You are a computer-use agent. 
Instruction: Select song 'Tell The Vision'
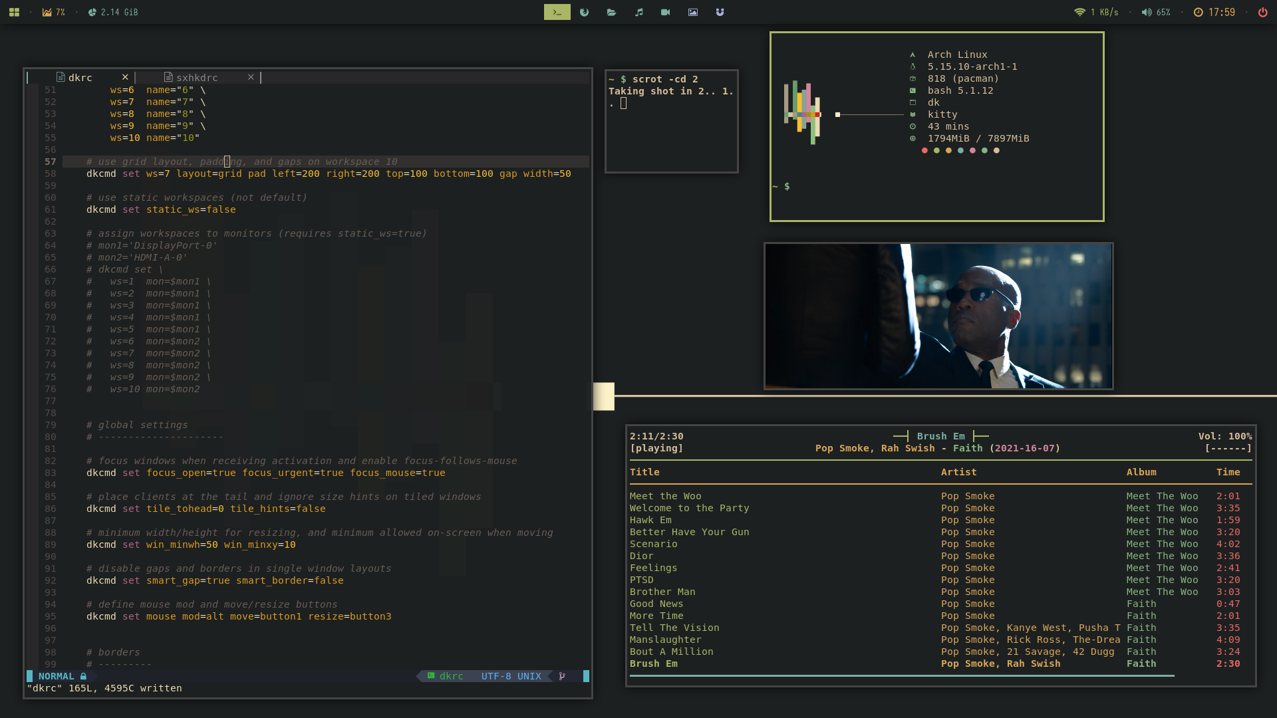[674, 628]
